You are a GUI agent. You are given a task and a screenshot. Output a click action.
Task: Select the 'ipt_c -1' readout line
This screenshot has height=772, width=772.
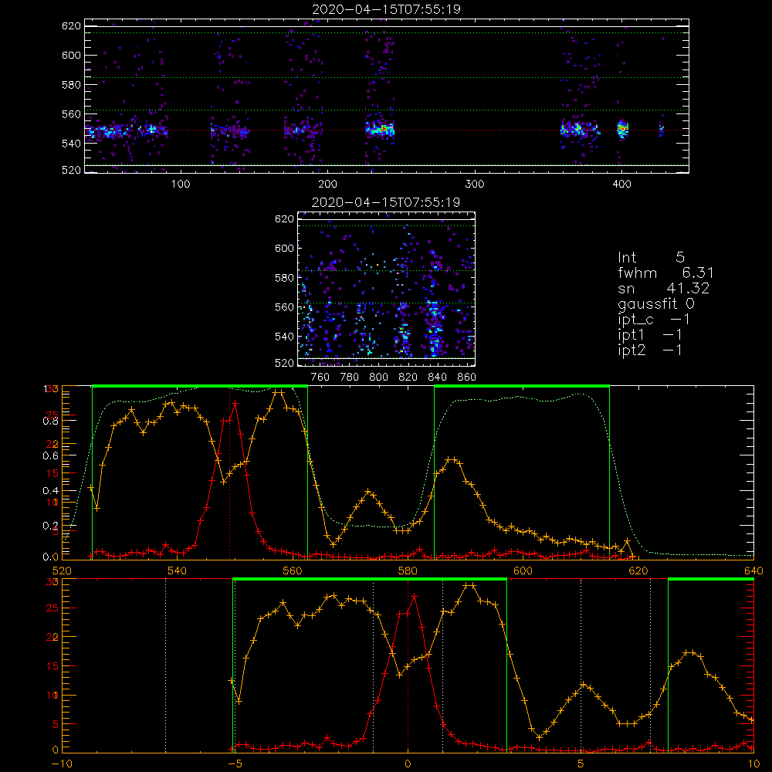pyautogui.click(x=654, y=320)
